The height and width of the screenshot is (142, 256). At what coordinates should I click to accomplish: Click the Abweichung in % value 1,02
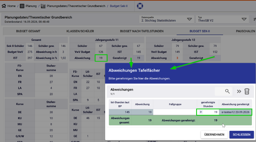63,58
